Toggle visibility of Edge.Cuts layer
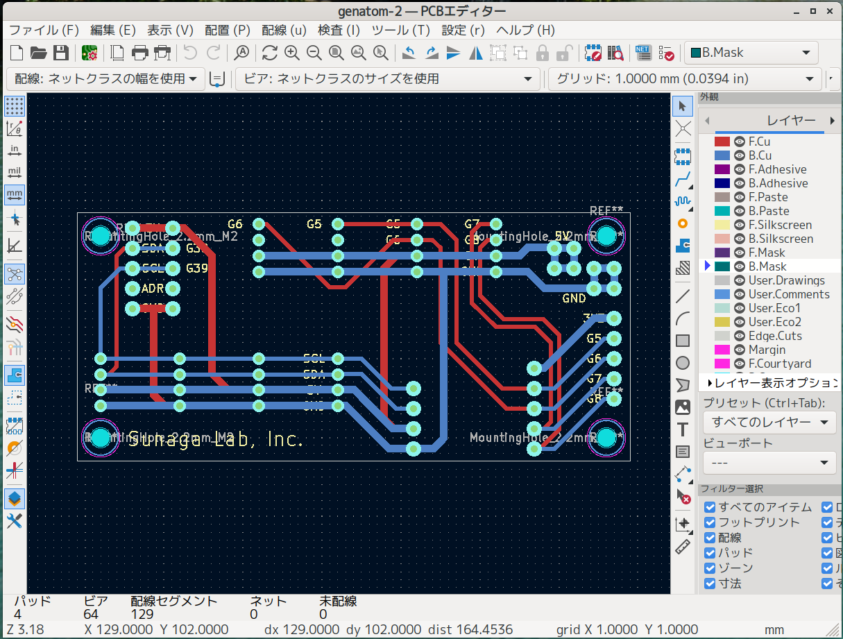 [740, 336]
